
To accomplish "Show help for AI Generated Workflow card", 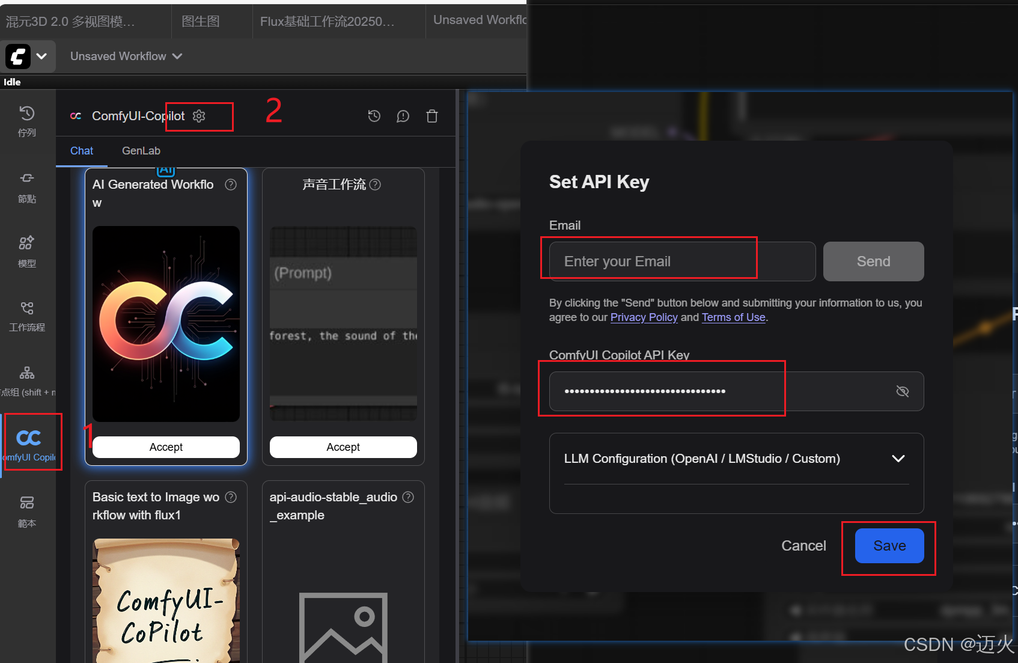I will click(x=231, y=185).
